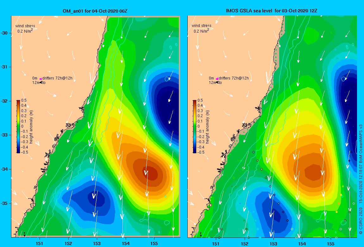Pick dark red top of left colorbar
This screenshot has height=247, width=364.
click(18, 101)
